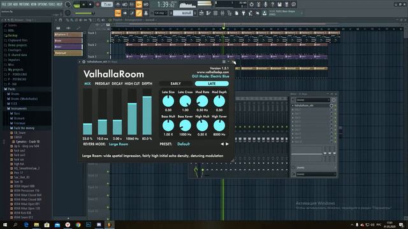Switch to the EARLY tab in ValhallaRoom
This screenshot has height=229, width=408.
click(x=176, y=83)
